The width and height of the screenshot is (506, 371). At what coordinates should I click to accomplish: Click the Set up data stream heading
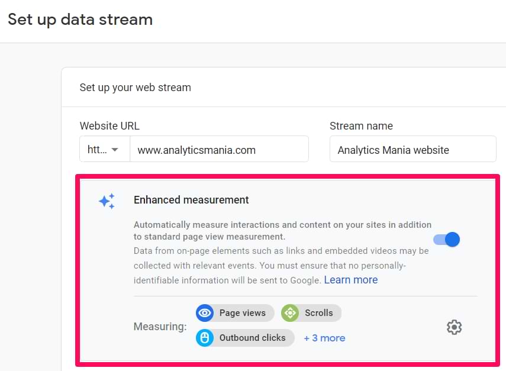tap(80, 20)
